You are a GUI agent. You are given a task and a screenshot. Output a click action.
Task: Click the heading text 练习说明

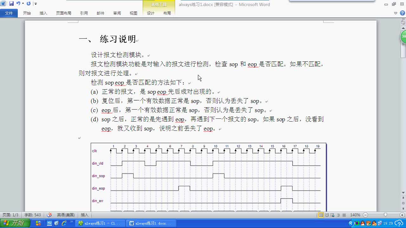point(118,39)
